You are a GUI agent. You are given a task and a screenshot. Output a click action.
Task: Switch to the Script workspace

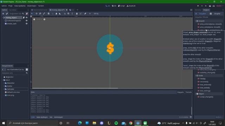tap(121, 6)
